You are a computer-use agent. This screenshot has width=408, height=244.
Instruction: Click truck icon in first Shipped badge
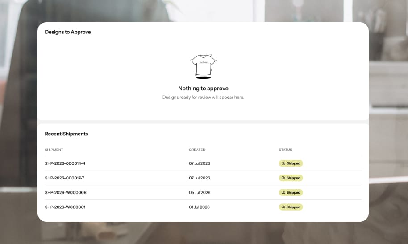(x=283, y=163)
